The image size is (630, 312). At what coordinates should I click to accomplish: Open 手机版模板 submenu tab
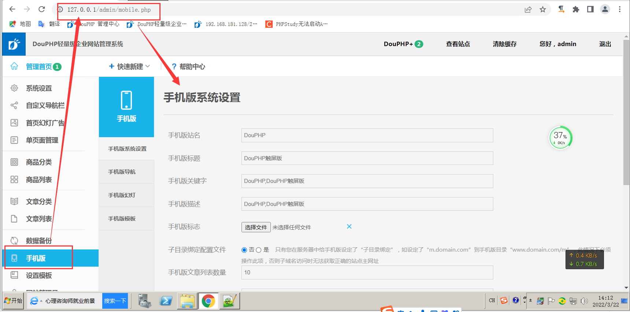click(x=126, y=219)
